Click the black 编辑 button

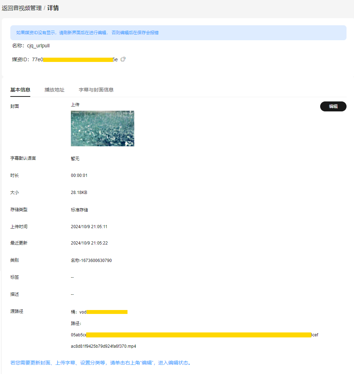coord(333,106)
